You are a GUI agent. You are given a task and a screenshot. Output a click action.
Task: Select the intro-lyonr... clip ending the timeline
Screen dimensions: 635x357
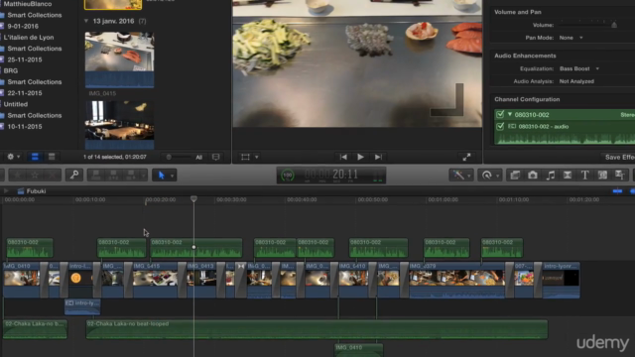pos(561,280)
